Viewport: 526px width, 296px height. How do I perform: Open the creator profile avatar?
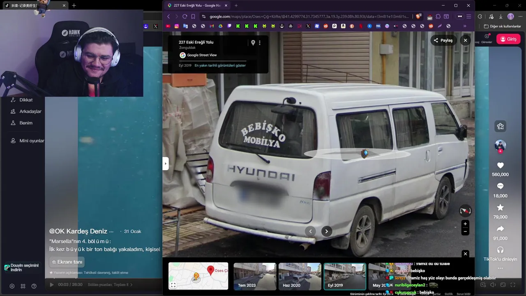click(500, 146)
